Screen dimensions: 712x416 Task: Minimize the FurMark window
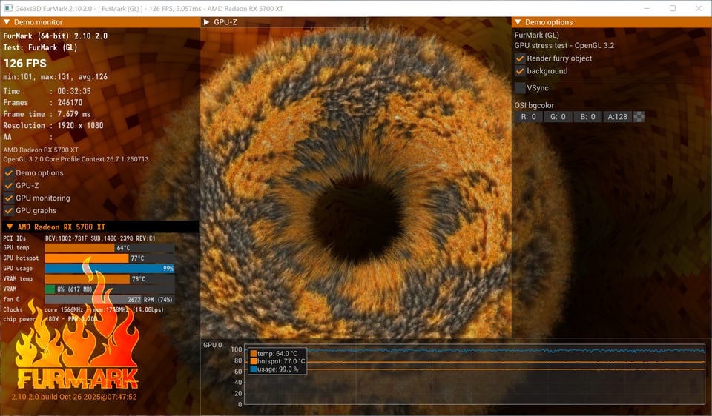pyautogui.click(x=647, y=8)
